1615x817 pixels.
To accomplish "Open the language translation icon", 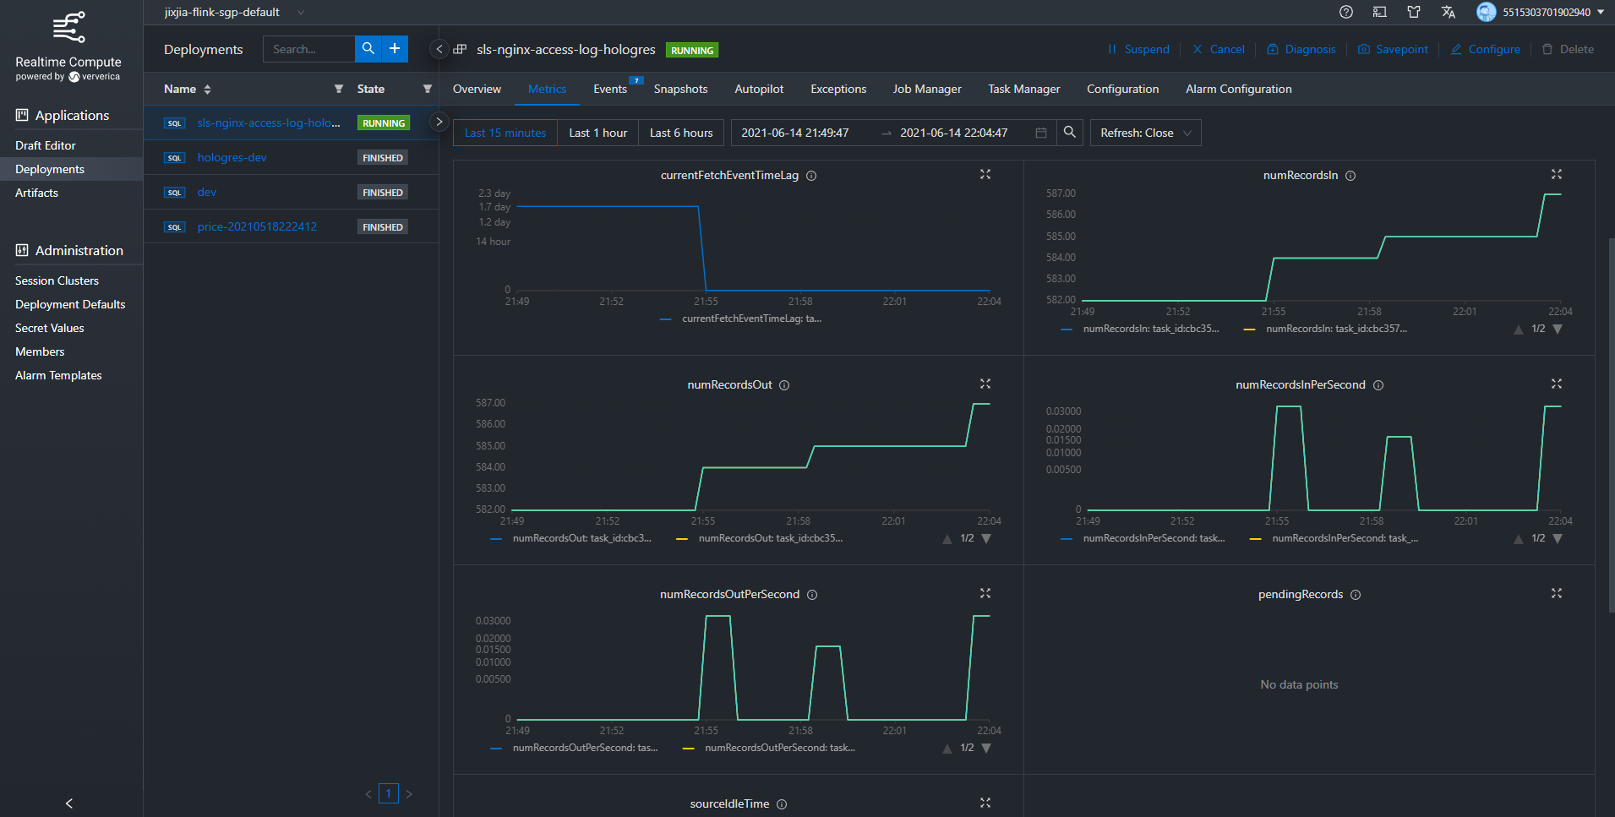I will [1449, 12].
